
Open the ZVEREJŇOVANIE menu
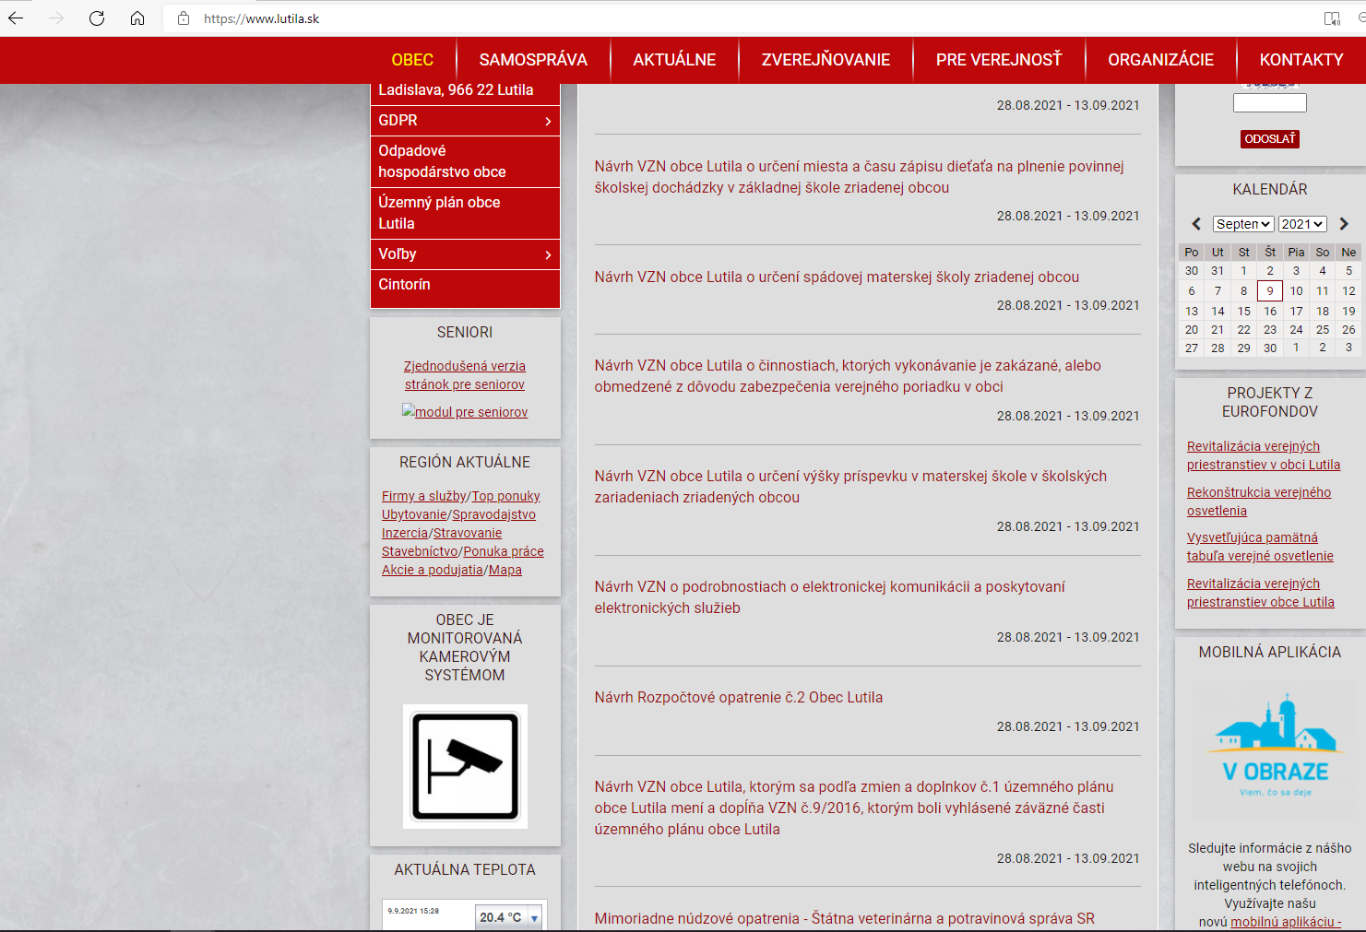coord(826,60)
